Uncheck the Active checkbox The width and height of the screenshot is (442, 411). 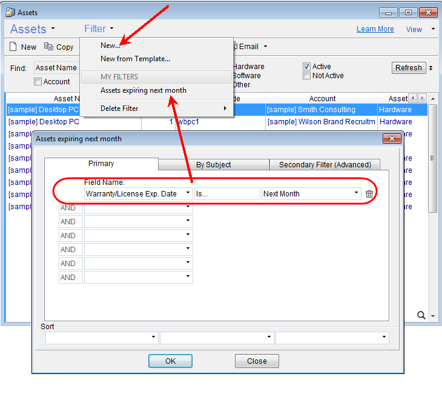pyautogui.click(x=307, y=67)
